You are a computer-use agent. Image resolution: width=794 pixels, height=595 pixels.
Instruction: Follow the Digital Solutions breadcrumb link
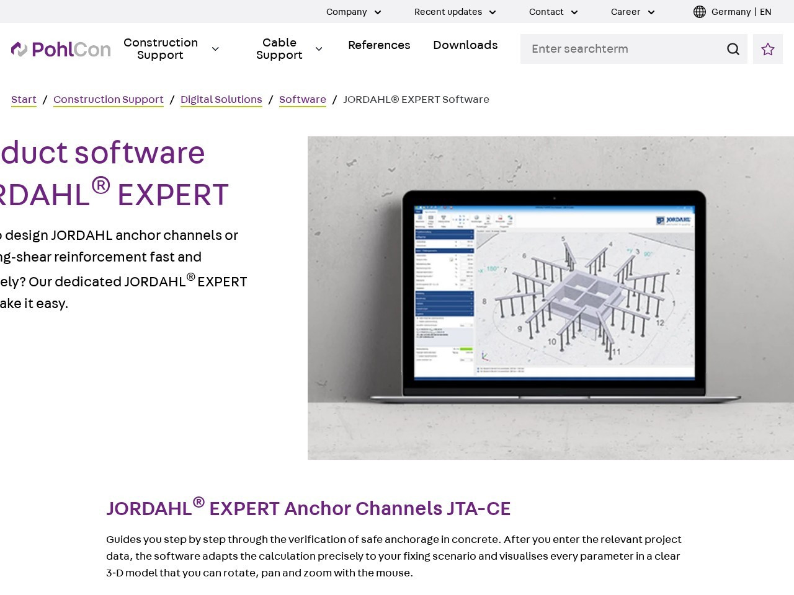221,100
